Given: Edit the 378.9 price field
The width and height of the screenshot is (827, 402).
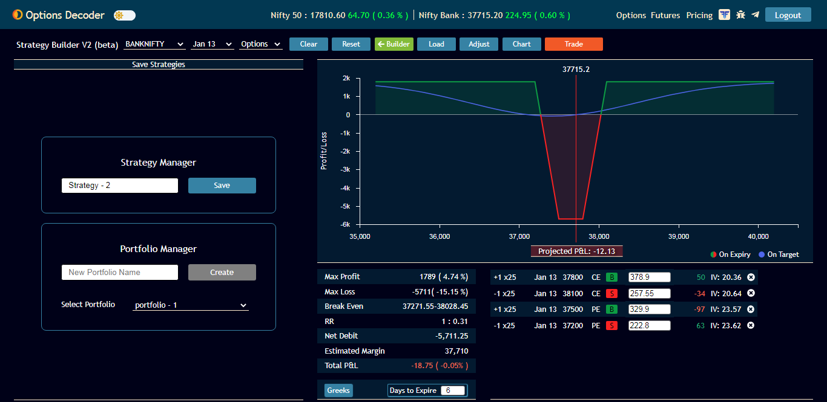Looking at the screenshot, I should click(650, 277).
